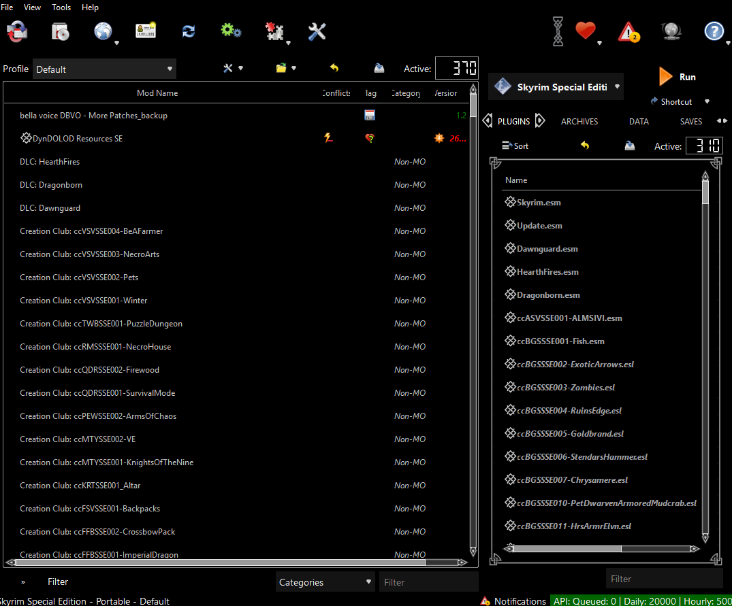Viewport: 732px width, 606px height.
Task: Click the save flag icon on bella voice row
Action: tap(370, 115)
